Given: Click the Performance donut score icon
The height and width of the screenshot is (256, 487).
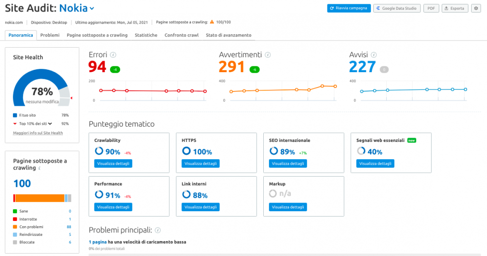Looking at the screenshot, I should pos(99,194).
